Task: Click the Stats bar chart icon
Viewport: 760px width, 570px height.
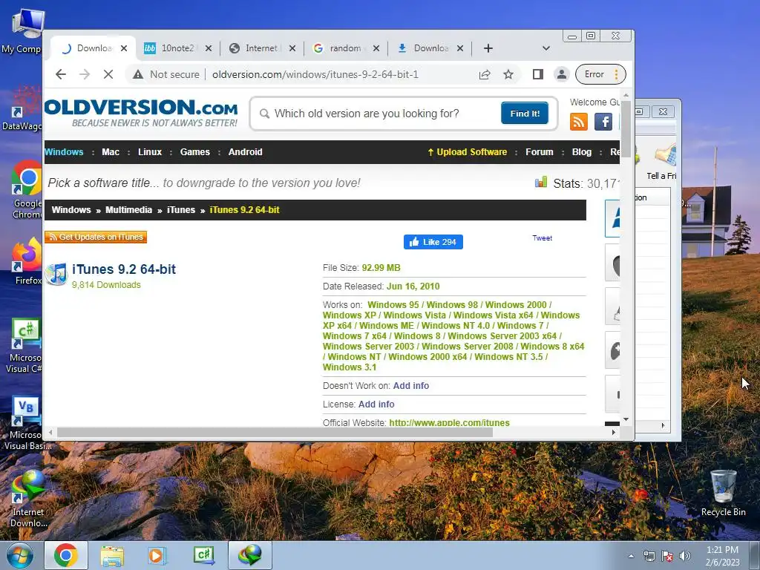Action: [541, 183]
